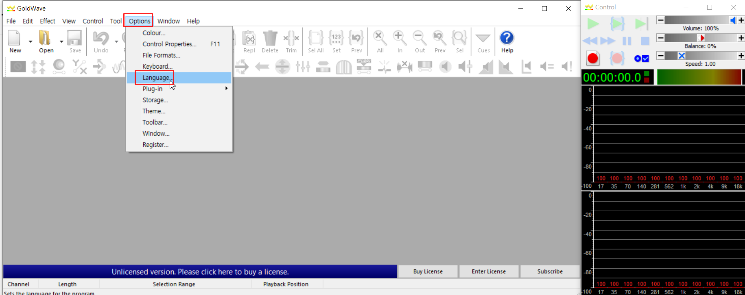Click Record selection button with braces

point(617,59)
